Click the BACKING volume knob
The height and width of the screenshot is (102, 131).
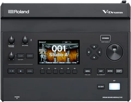[25, 40]
